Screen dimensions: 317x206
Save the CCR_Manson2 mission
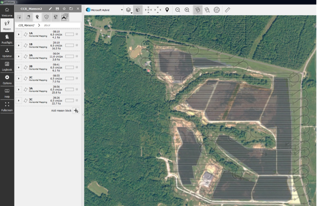(x=57, y=9)
